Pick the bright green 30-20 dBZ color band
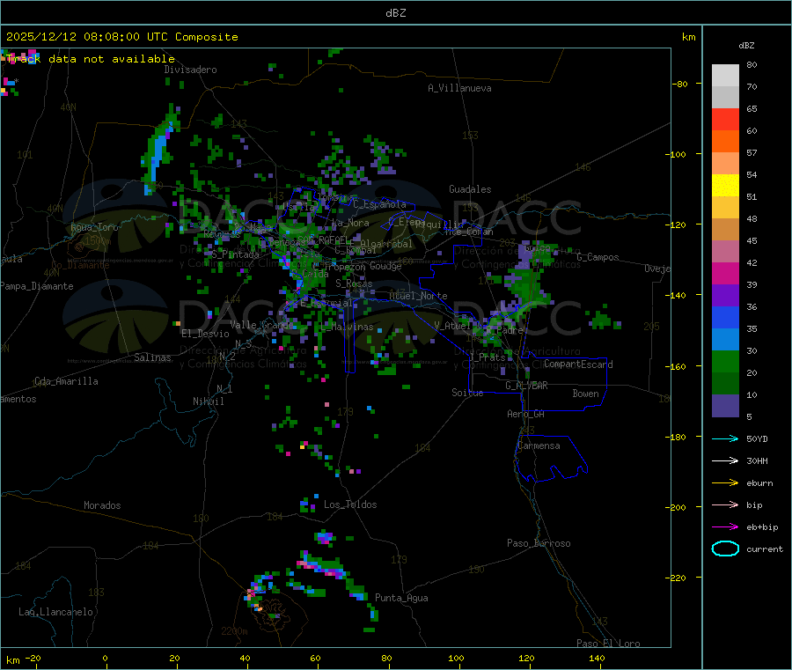792x670 pixels. point(725,361)
